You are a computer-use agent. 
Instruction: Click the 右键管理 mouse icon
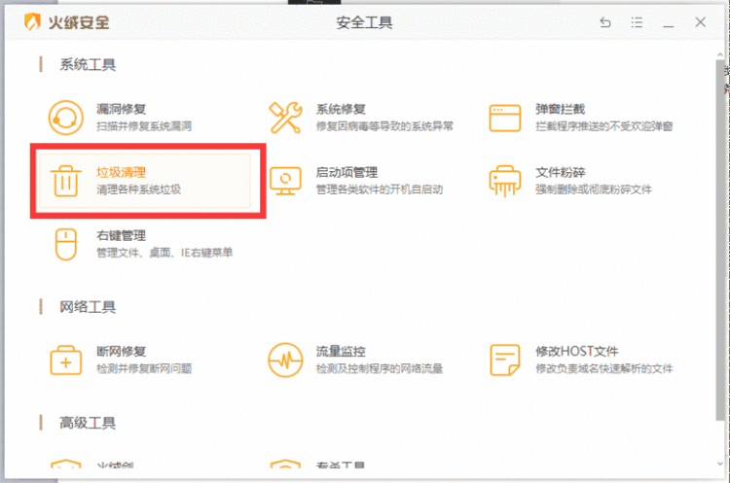pyautogui.click(x=66, y=244)
